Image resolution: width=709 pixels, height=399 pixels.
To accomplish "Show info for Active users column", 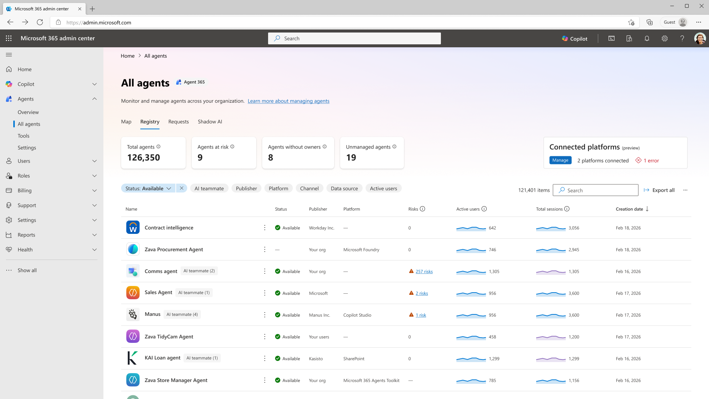I will tap(484, 209).
